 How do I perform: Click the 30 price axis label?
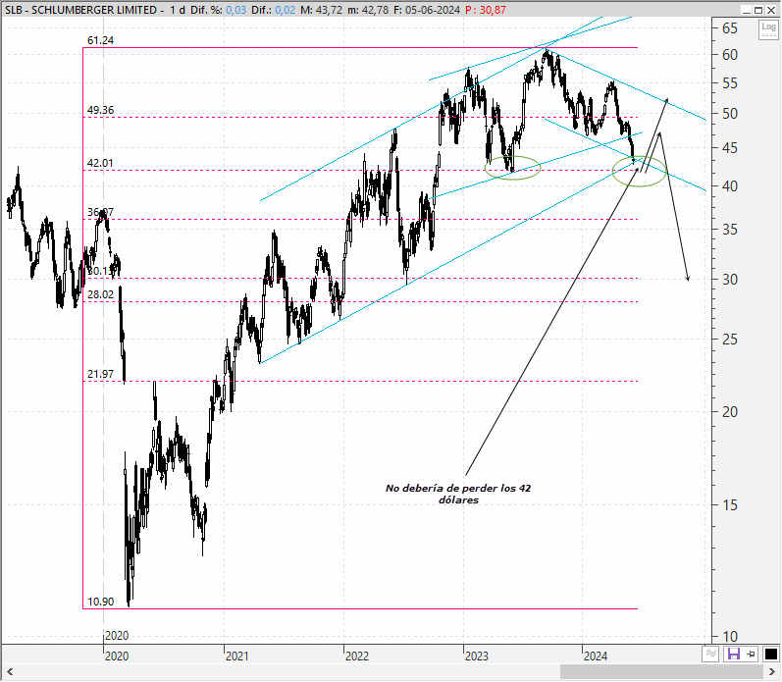730,280
